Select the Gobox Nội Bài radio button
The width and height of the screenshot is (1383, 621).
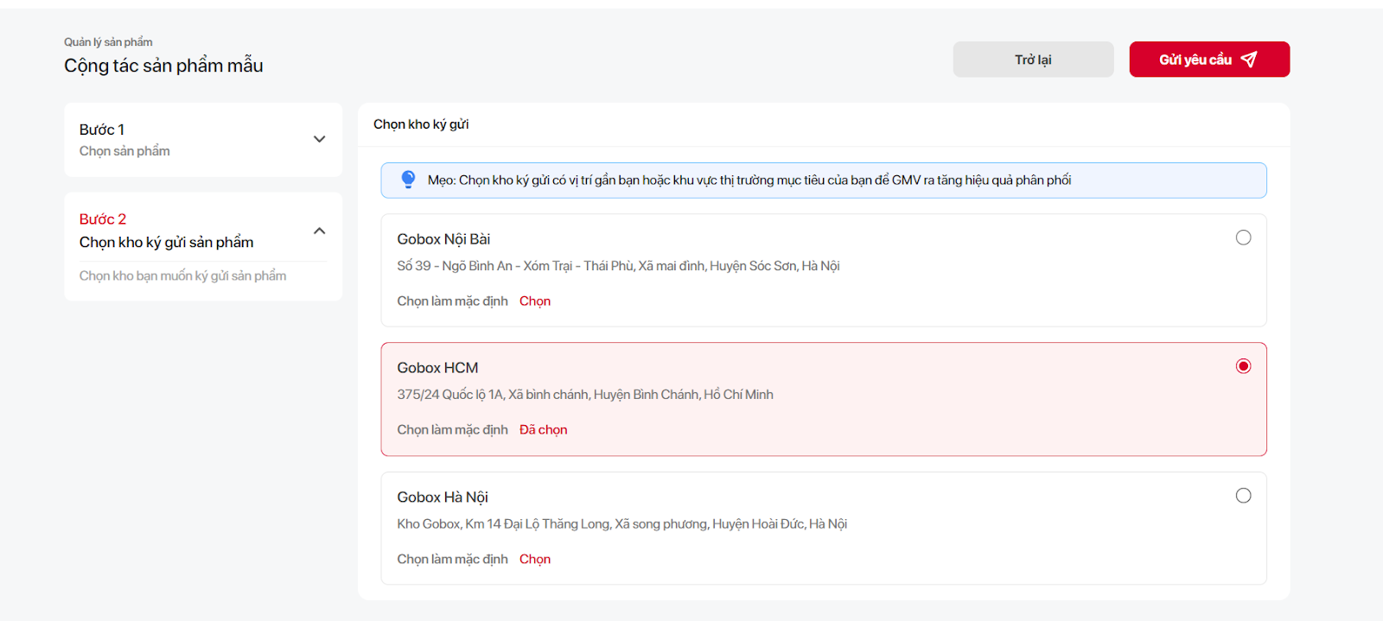1243,238
